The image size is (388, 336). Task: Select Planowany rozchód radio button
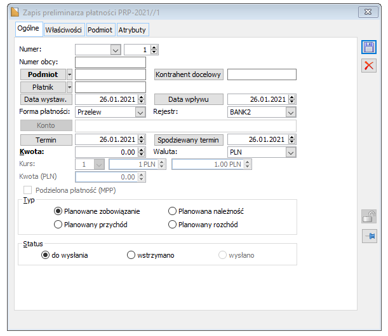[203, 225]
